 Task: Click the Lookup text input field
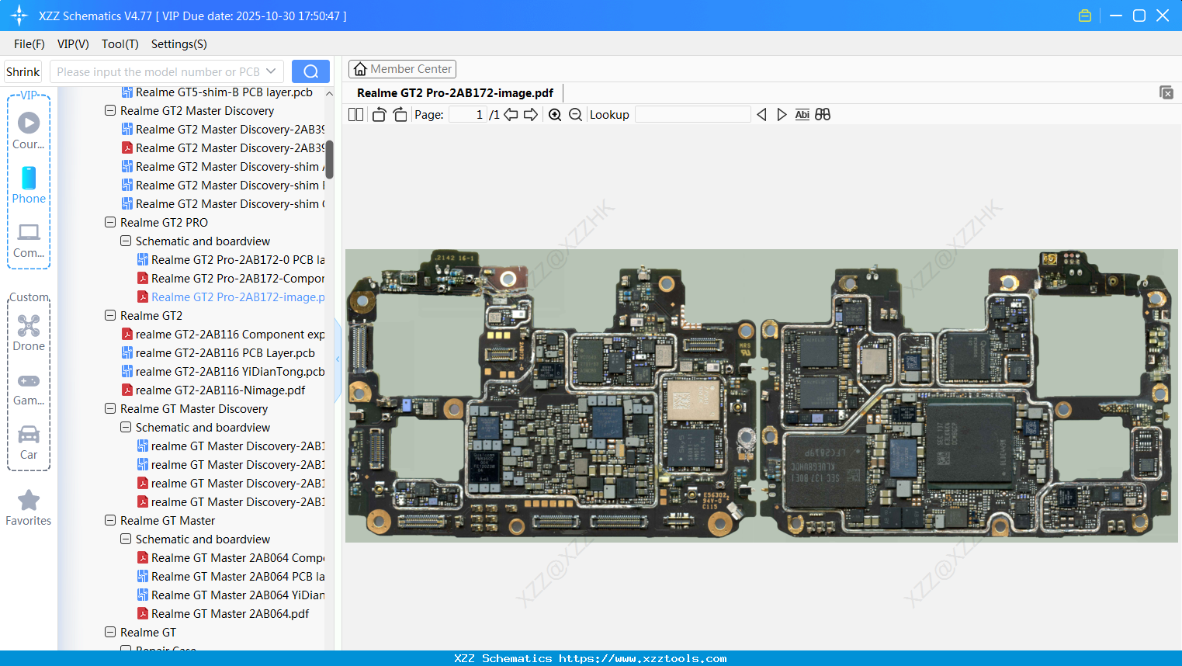tap(692, 115)
